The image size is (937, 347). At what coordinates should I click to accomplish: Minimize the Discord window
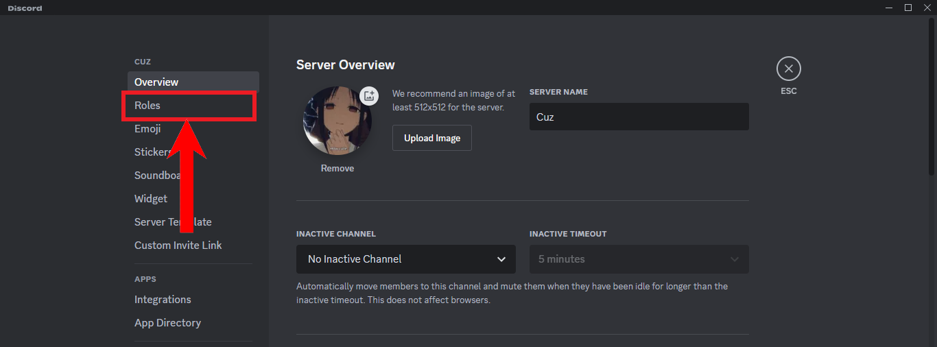click(890, 8)
